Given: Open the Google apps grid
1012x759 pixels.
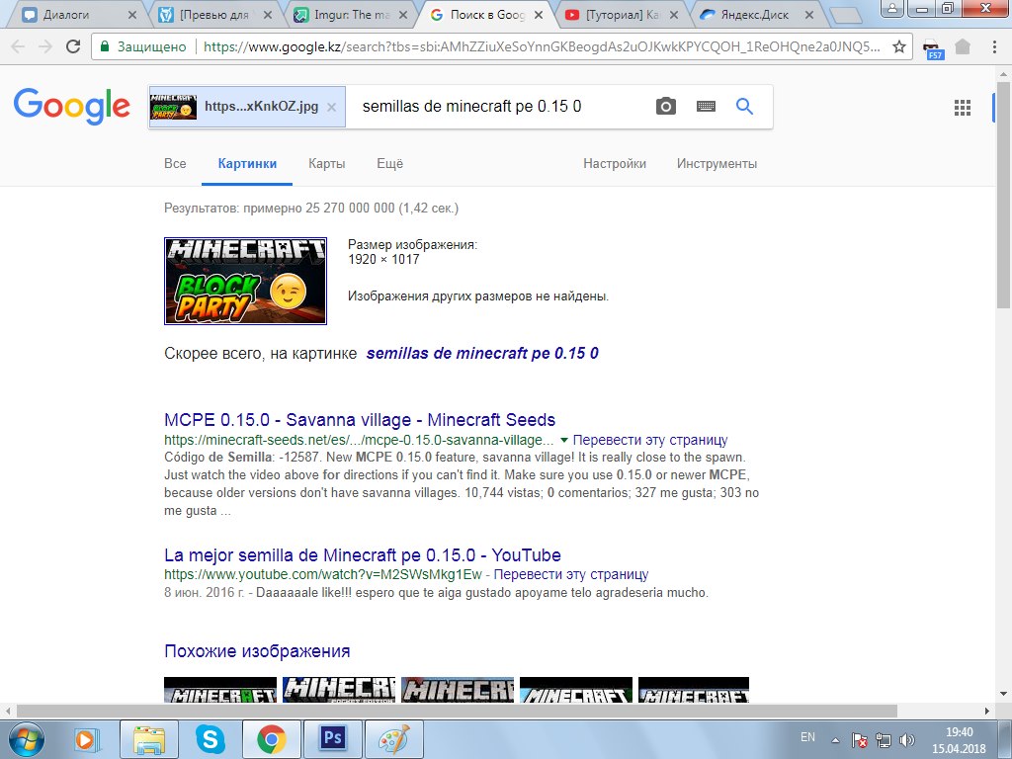Looking at the screenshot, I should coord(963,108).
